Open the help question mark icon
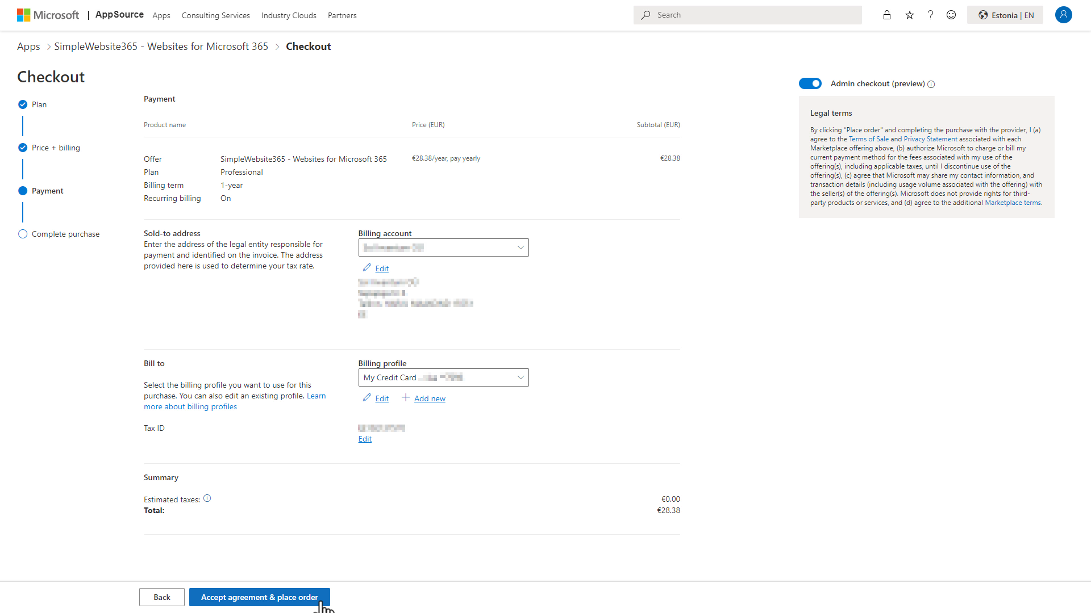 930,15
